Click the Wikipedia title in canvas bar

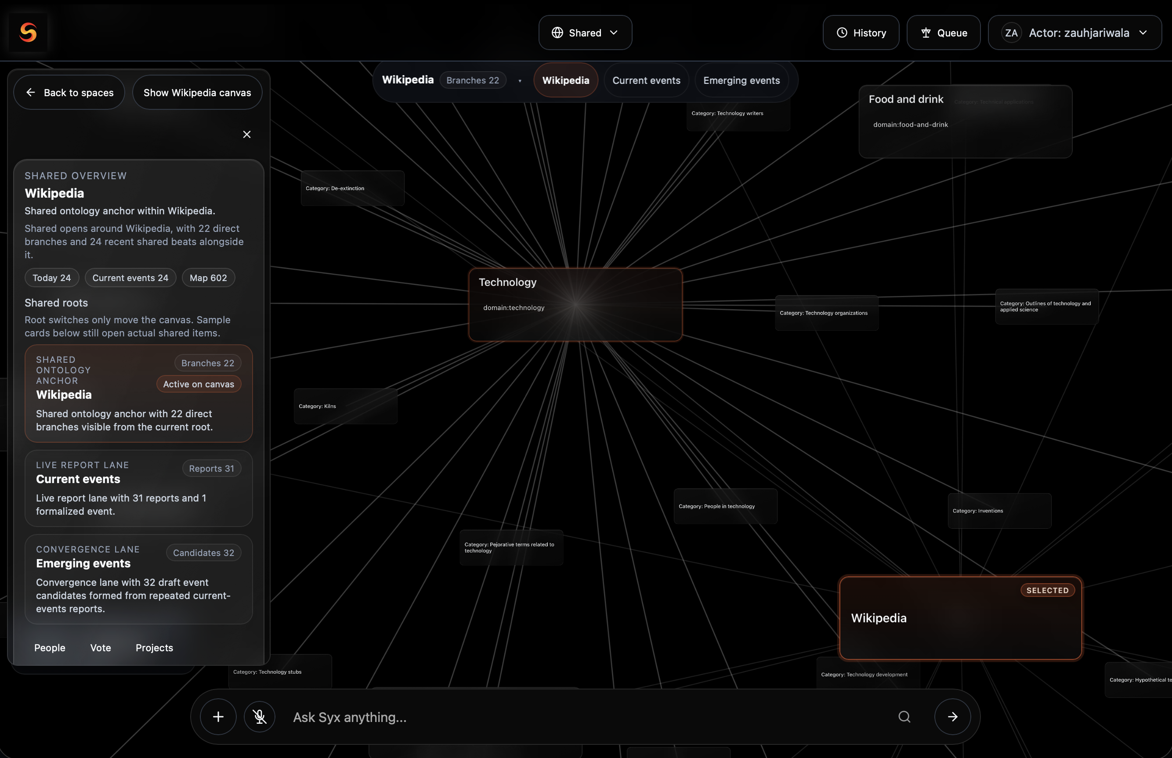tap(408, 80)
